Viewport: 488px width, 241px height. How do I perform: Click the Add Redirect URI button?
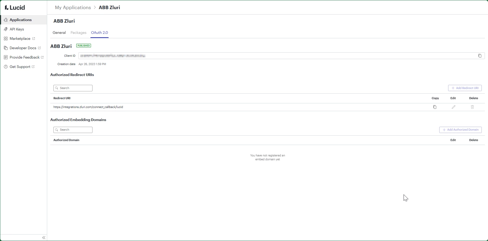click(x=465, y=88)
